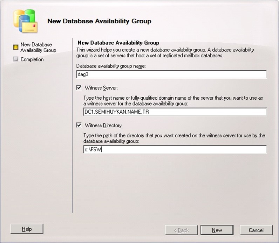
Task: Click the bold section heading above the description
Action: (x=118, y=43)
